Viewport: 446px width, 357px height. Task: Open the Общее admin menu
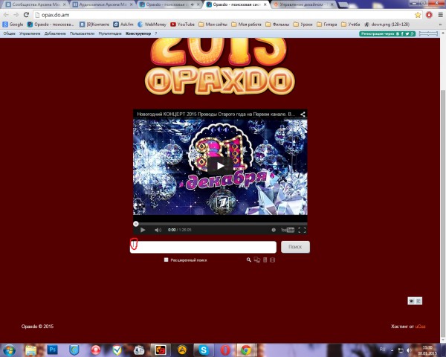tap(9, 33)
